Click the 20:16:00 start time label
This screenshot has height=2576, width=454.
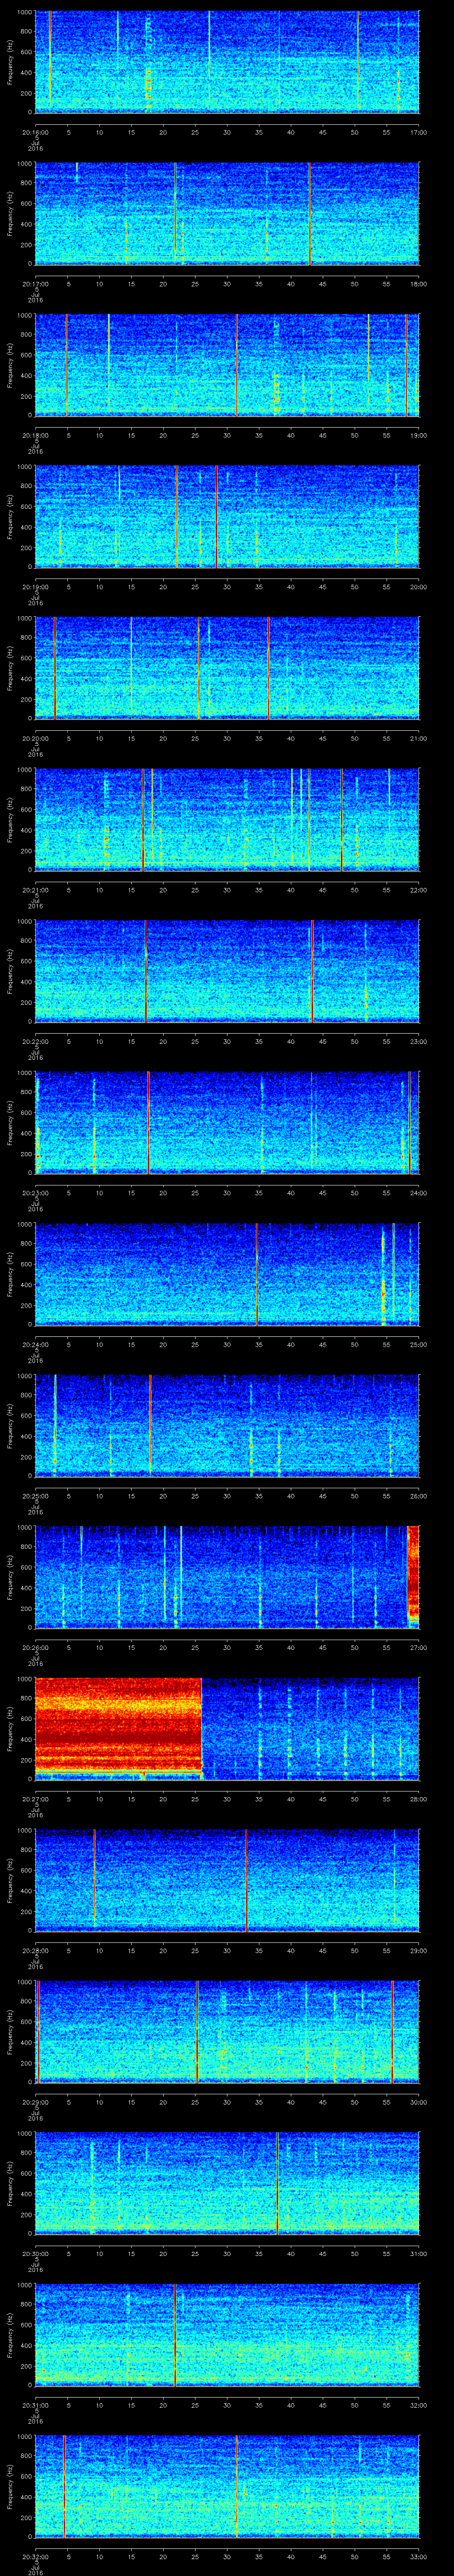(35, 132)
